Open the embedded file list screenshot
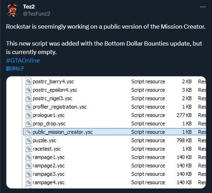212x193 pixels. 106,132
